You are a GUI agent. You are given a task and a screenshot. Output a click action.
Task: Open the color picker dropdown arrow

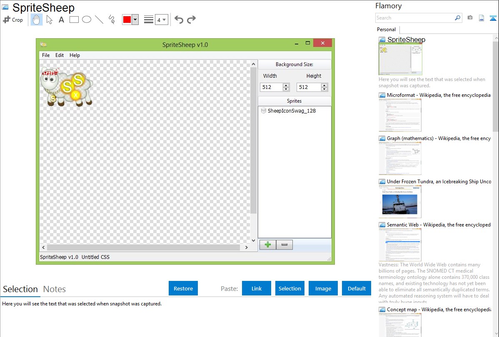(135, 20)
